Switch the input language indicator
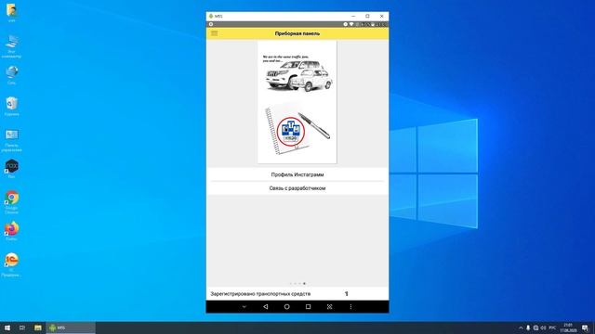 coord(552,328)
